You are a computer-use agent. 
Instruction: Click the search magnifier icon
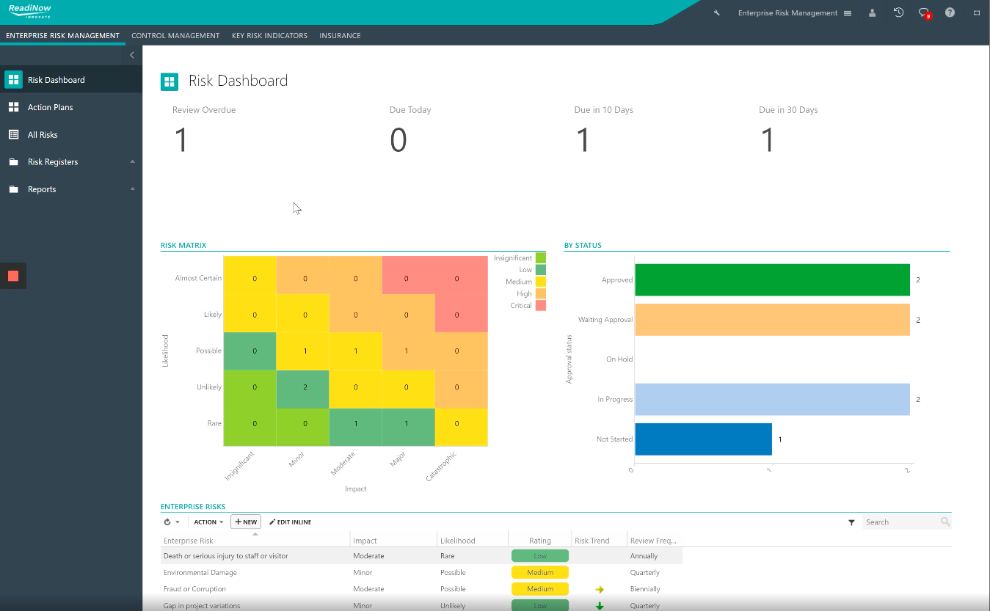coord(945,522)
